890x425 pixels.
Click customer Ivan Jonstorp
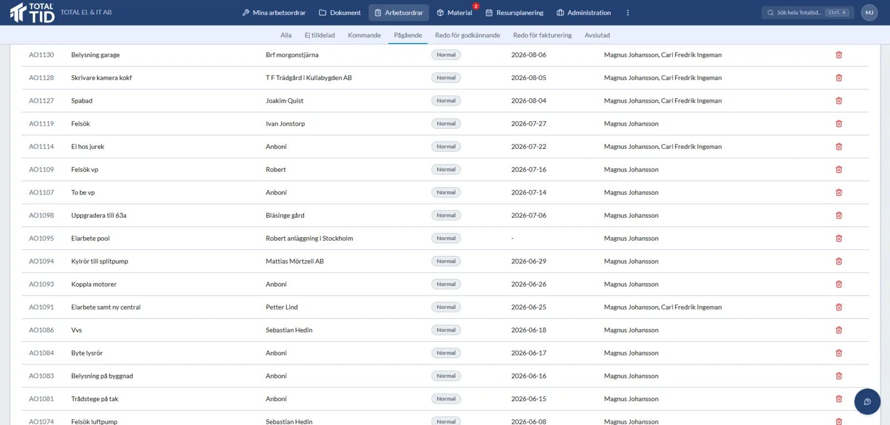285,124
